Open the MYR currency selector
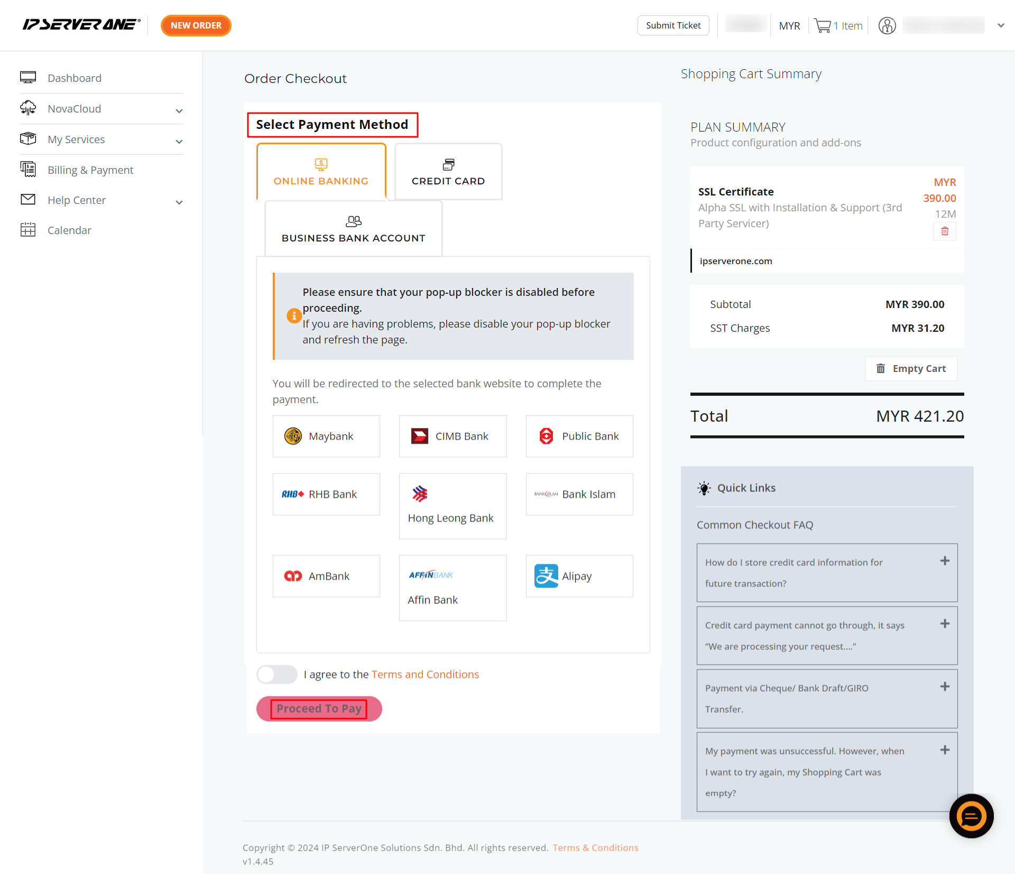The image size is (1015, 875). [x=789, y=26]
